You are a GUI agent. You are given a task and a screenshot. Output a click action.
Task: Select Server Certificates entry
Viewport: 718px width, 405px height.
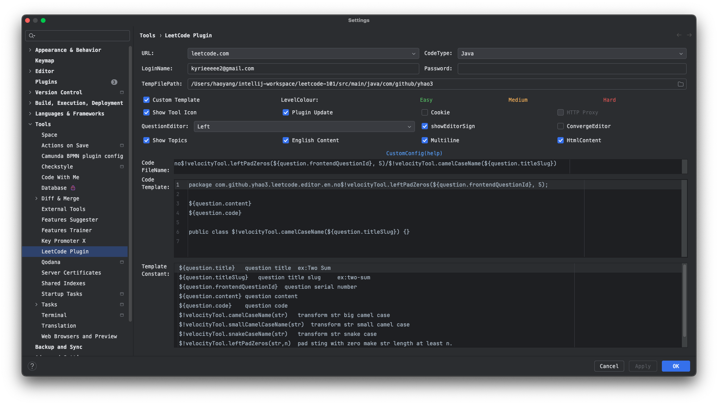(x=71, y=273)
